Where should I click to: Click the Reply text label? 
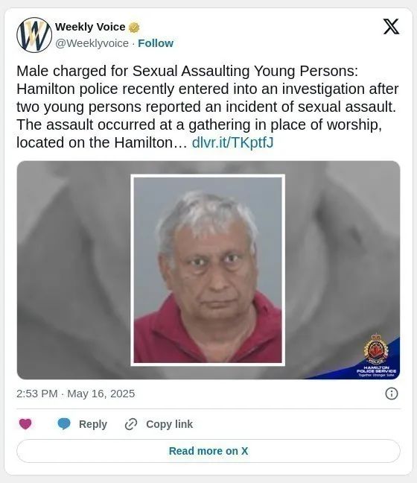click(x=92, y=424)
